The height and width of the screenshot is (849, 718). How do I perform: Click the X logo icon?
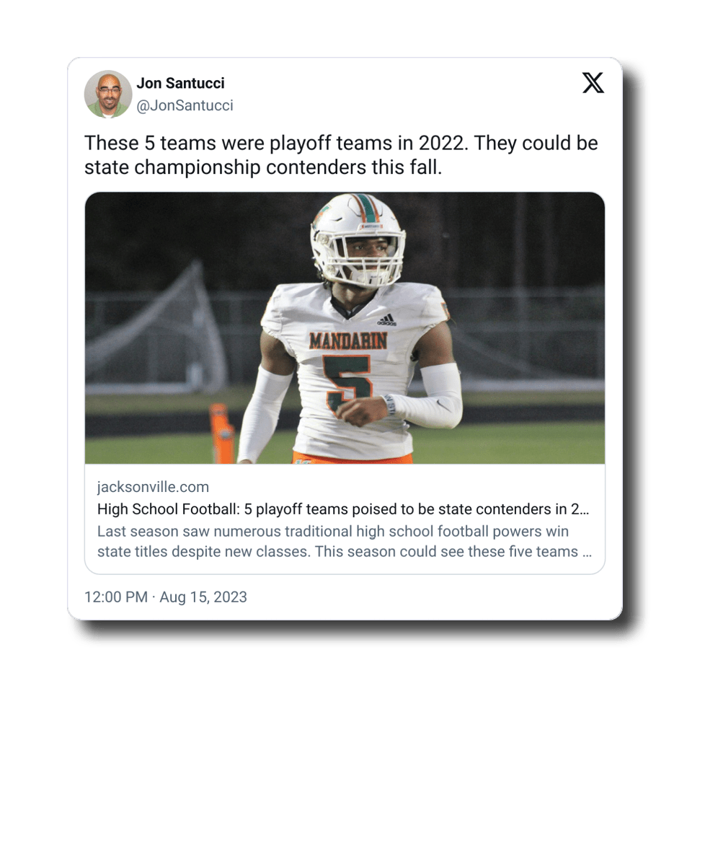(593, 83)
